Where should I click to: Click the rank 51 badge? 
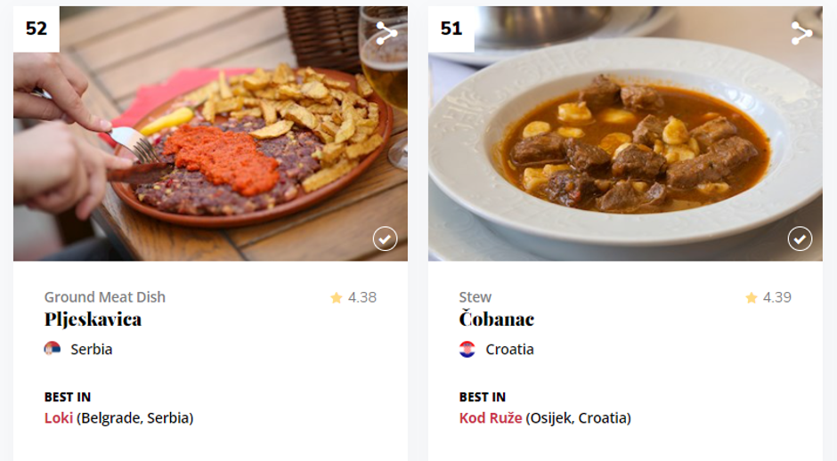tap(451, 29)
